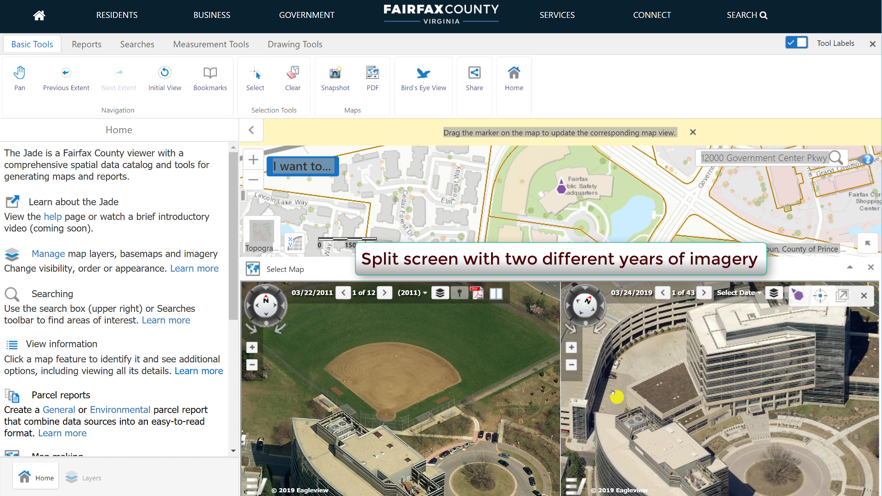Open BUSINESS menu
The height and width of the screenshot is (496, 882).
[x=212, y=15]
